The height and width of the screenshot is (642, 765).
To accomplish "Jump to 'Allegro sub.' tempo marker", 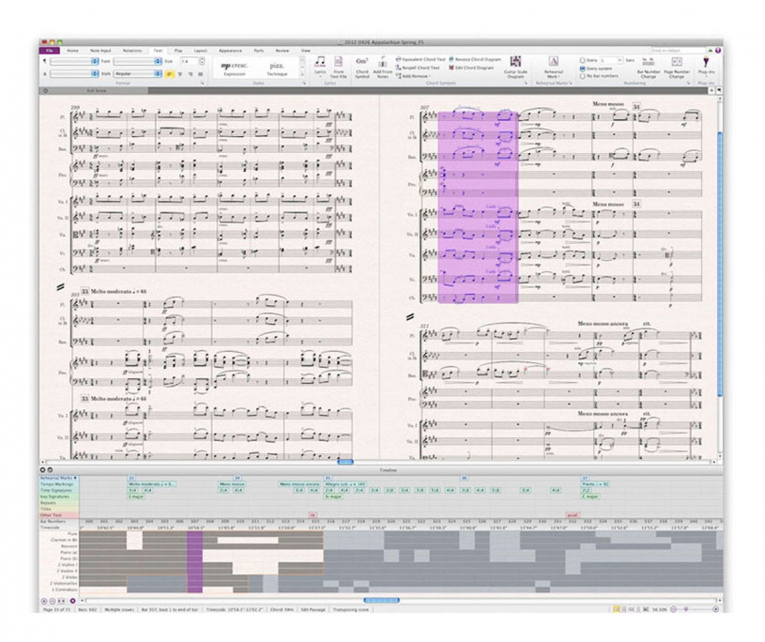I will click(345, 484).
